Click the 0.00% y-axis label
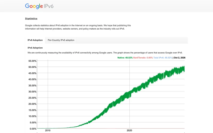Viewport: 213px width, 133px height. click(x=33, y=129)
